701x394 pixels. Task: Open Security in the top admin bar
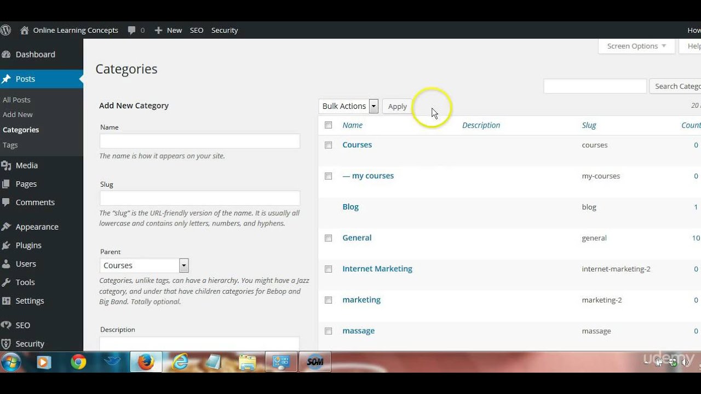click(x=225, y=30)
